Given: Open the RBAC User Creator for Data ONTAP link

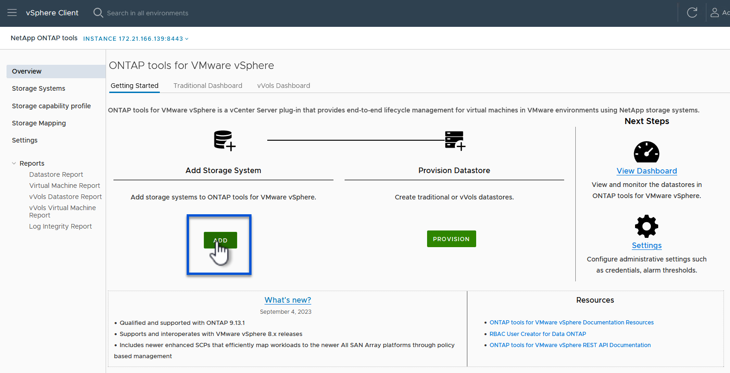Looking at the screenshot, I should (x=537, y=334).
